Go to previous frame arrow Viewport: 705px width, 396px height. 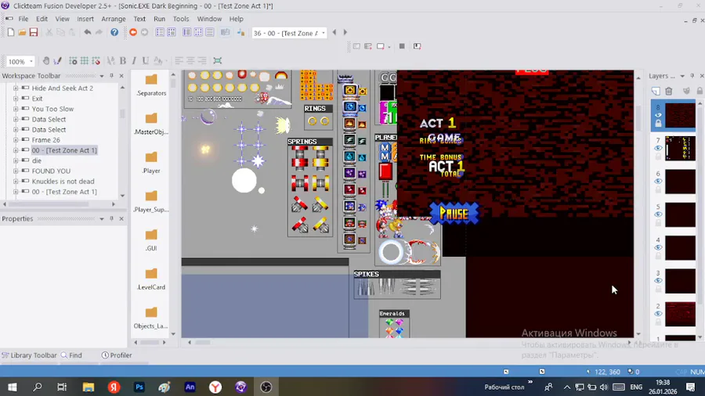(334, 32)
